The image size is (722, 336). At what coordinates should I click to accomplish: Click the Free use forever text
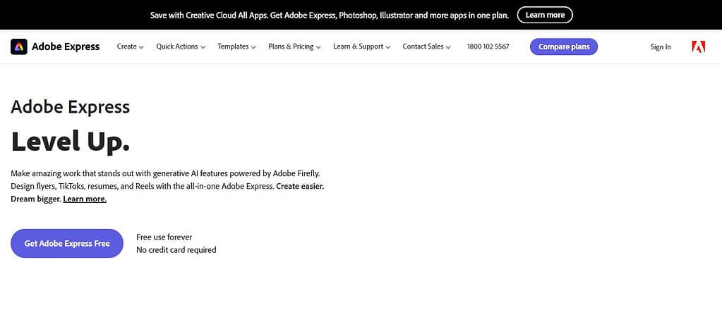(x=164, y=237)
